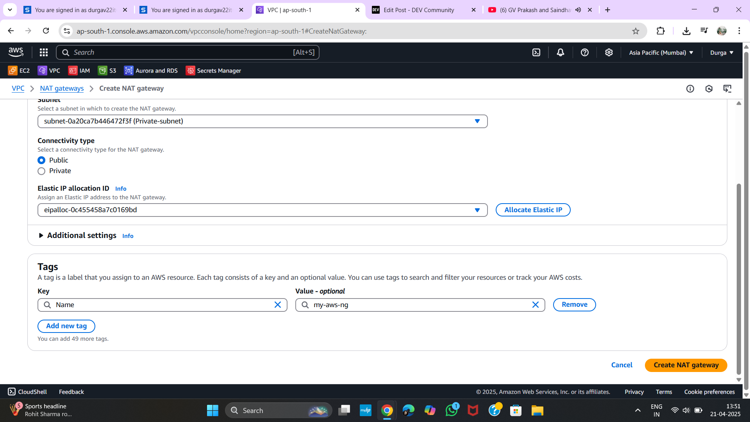Click the browser address bar URL

click(x=221, y=31)
